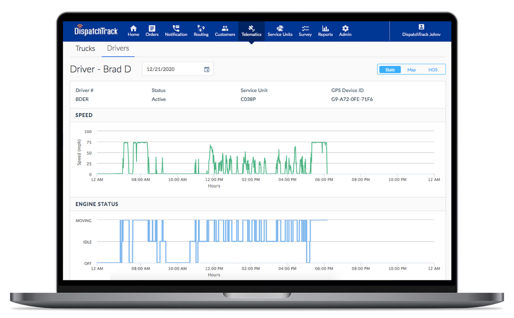Open the Service Units truck icon
Screen dimensions: 514x318
280,28
